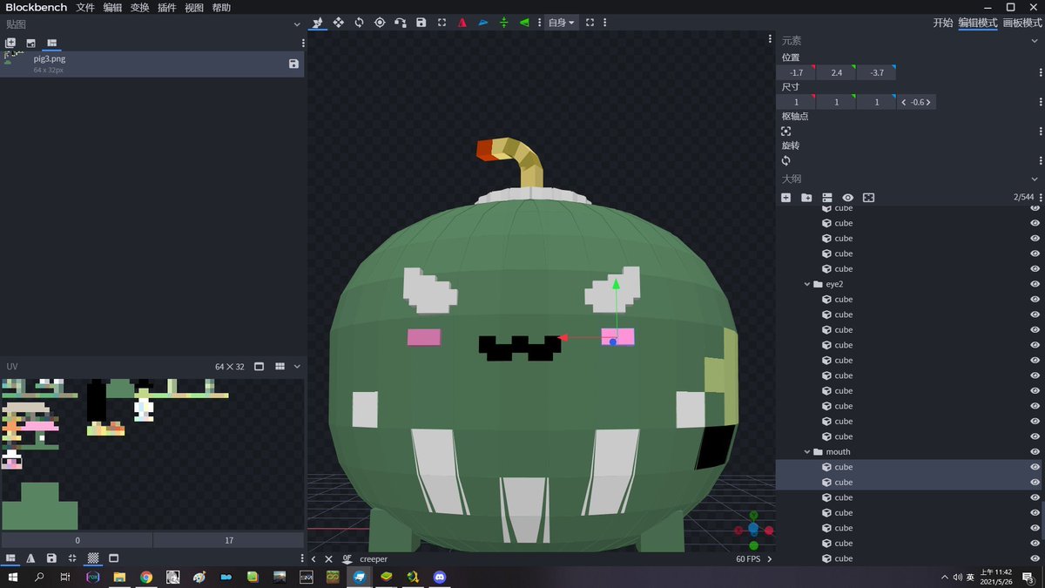
Task: Close the creeper project tab with X
Action: coord(328,558)
